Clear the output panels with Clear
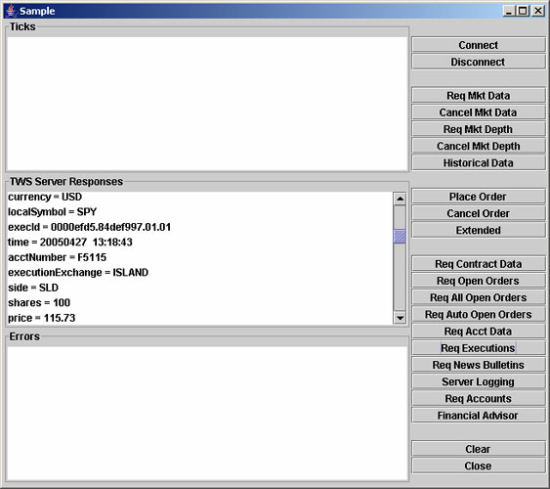 click(479, 449)
